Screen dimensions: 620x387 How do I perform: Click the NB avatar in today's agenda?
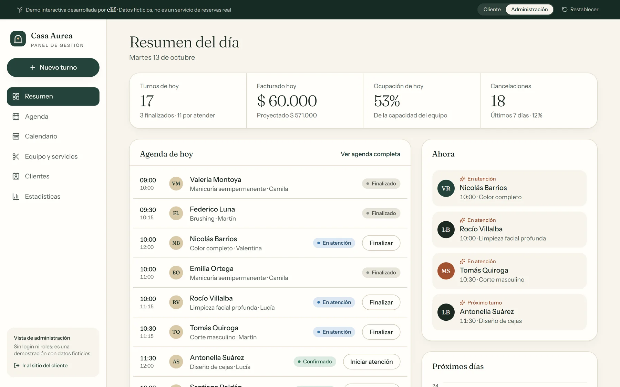pyautogui.click(x=176, y=243)
